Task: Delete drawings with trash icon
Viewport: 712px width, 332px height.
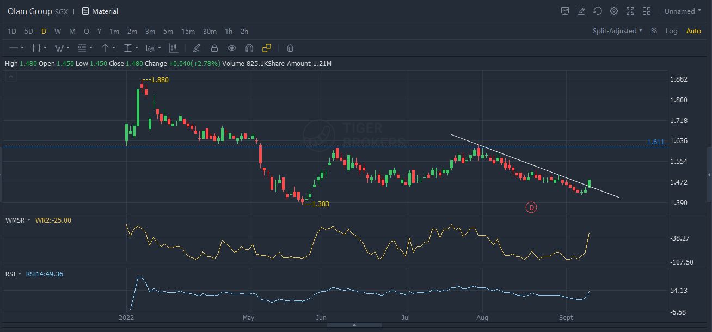Action: coord(290,48)
